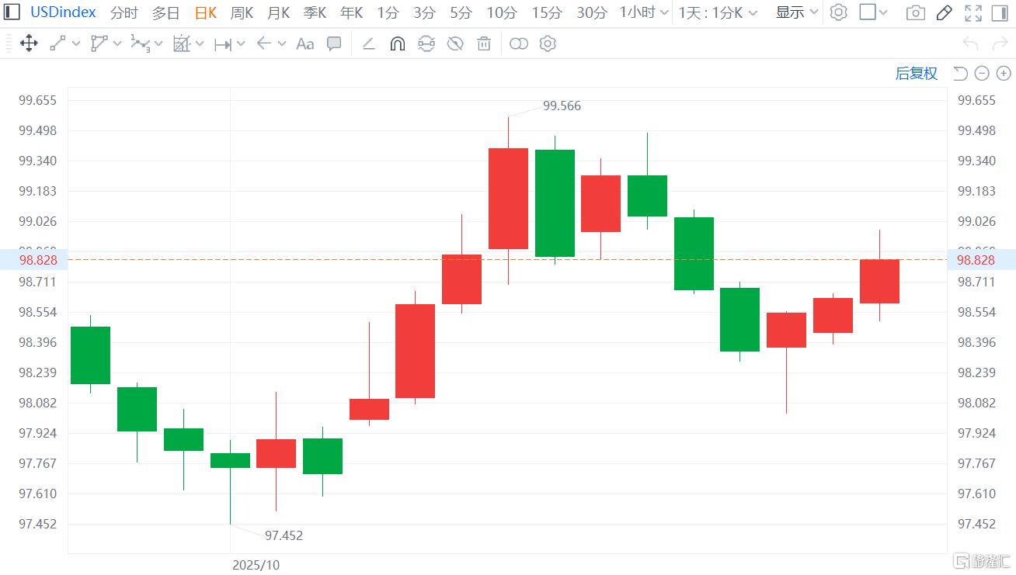Expand the 1小时 interval dropdown
Viewport: 1016px width, 575px height.
(x=644, y=12)
